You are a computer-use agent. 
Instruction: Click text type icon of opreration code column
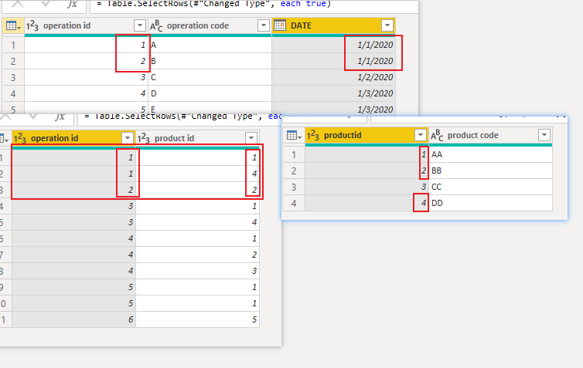[156, 25]
